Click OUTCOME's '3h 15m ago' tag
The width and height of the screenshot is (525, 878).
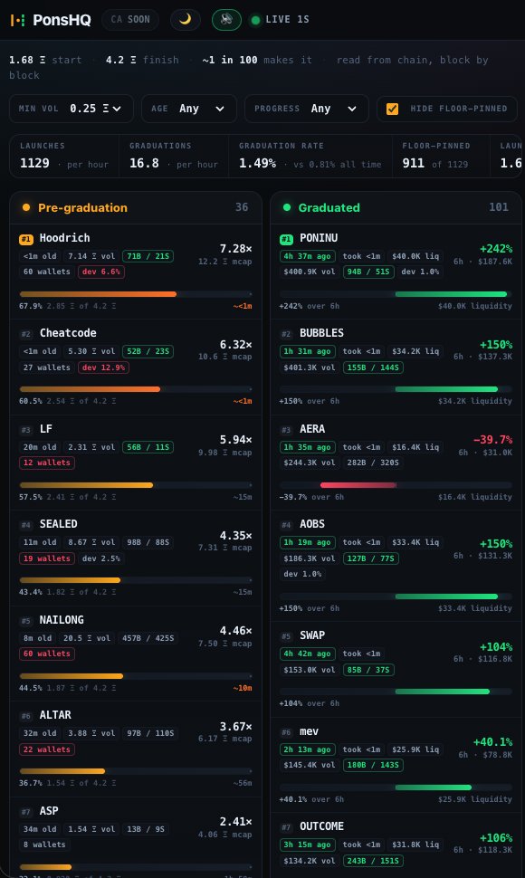click(307, 845)
